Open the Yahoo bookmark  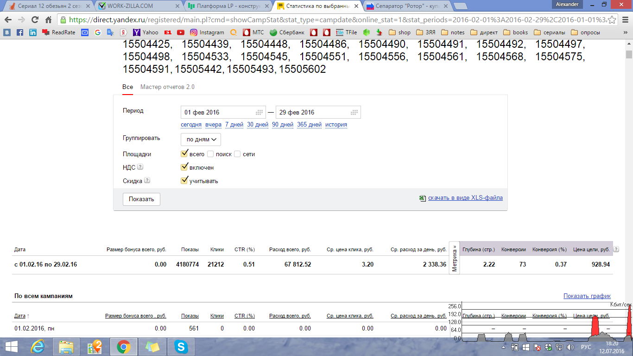tap(146, 32)
